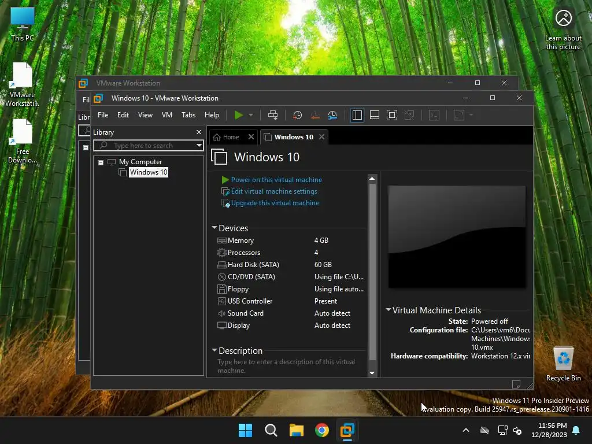Open the Free Download desktop shortcut

click(23, 141)
